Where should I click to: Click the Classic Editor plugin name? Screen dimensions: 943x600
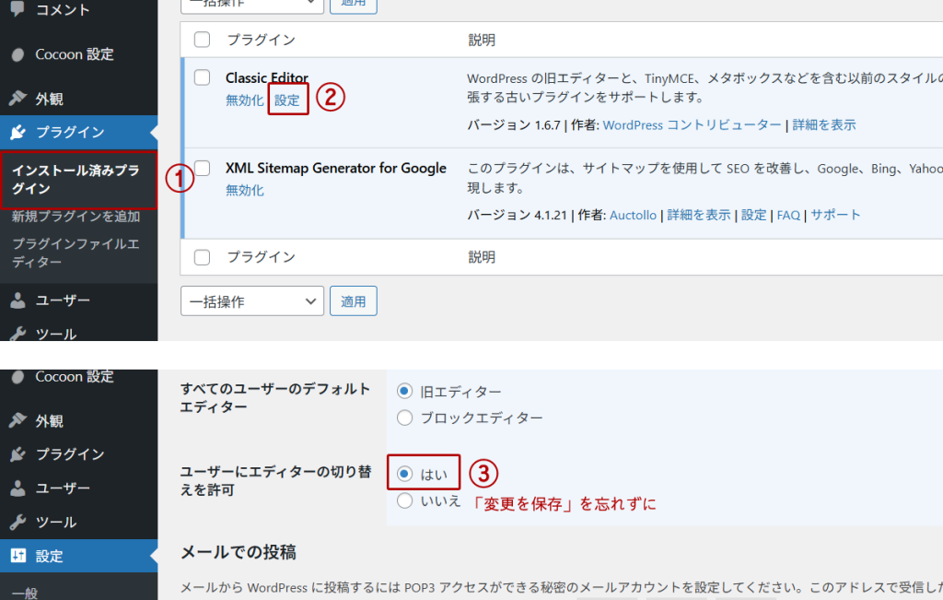coord(267,78)
